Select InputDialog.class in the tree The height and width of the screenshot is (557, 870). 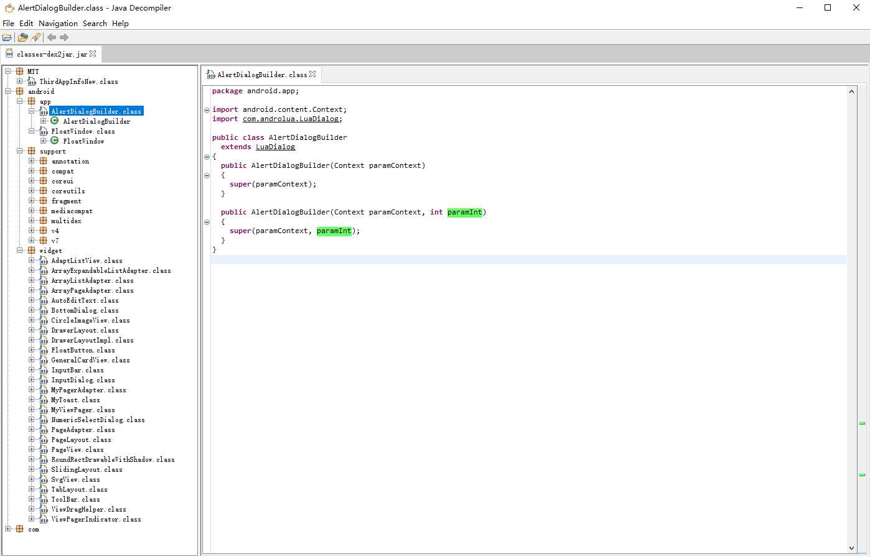coord(83,380)
